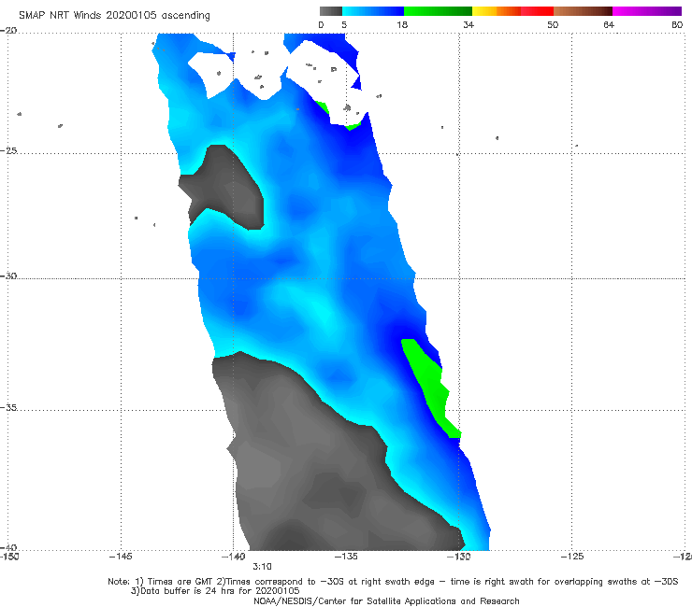The image size is (692, 607).
Task: Select the magenta-purple segment of the color bar
Action: coord(647,11)
